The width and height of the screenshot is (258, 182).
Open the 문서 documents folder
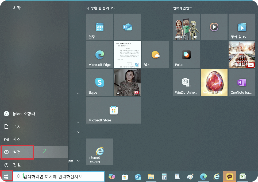(x=34, y=126)
